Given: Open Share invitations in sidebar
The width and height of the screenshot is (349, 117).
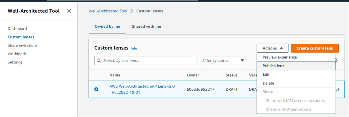Looking at the screenshot, I should click(23, 45).
